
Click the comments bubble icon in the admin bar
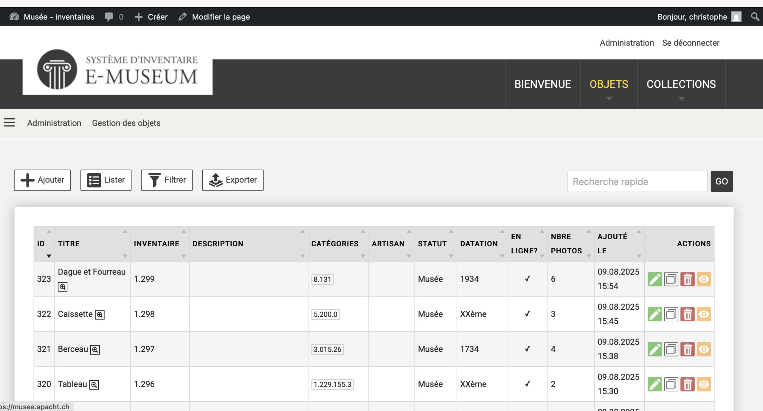click(x=109, y=17)
